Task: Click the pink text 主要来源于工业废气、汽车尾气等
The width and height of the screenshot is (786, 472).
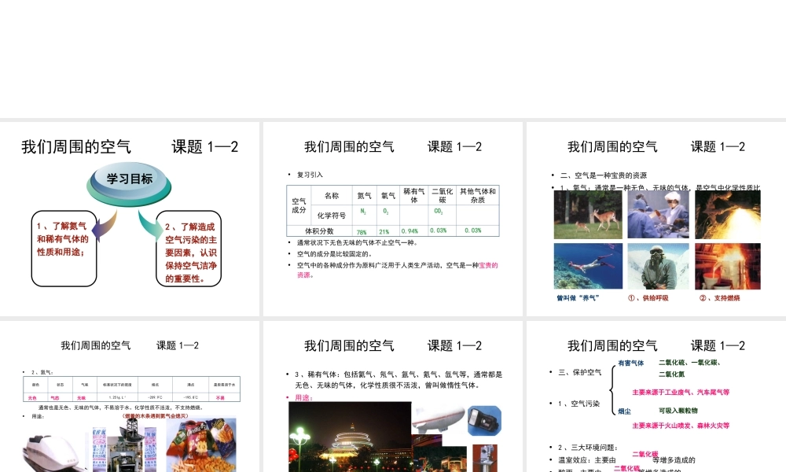Action: [x=681, y=393]
